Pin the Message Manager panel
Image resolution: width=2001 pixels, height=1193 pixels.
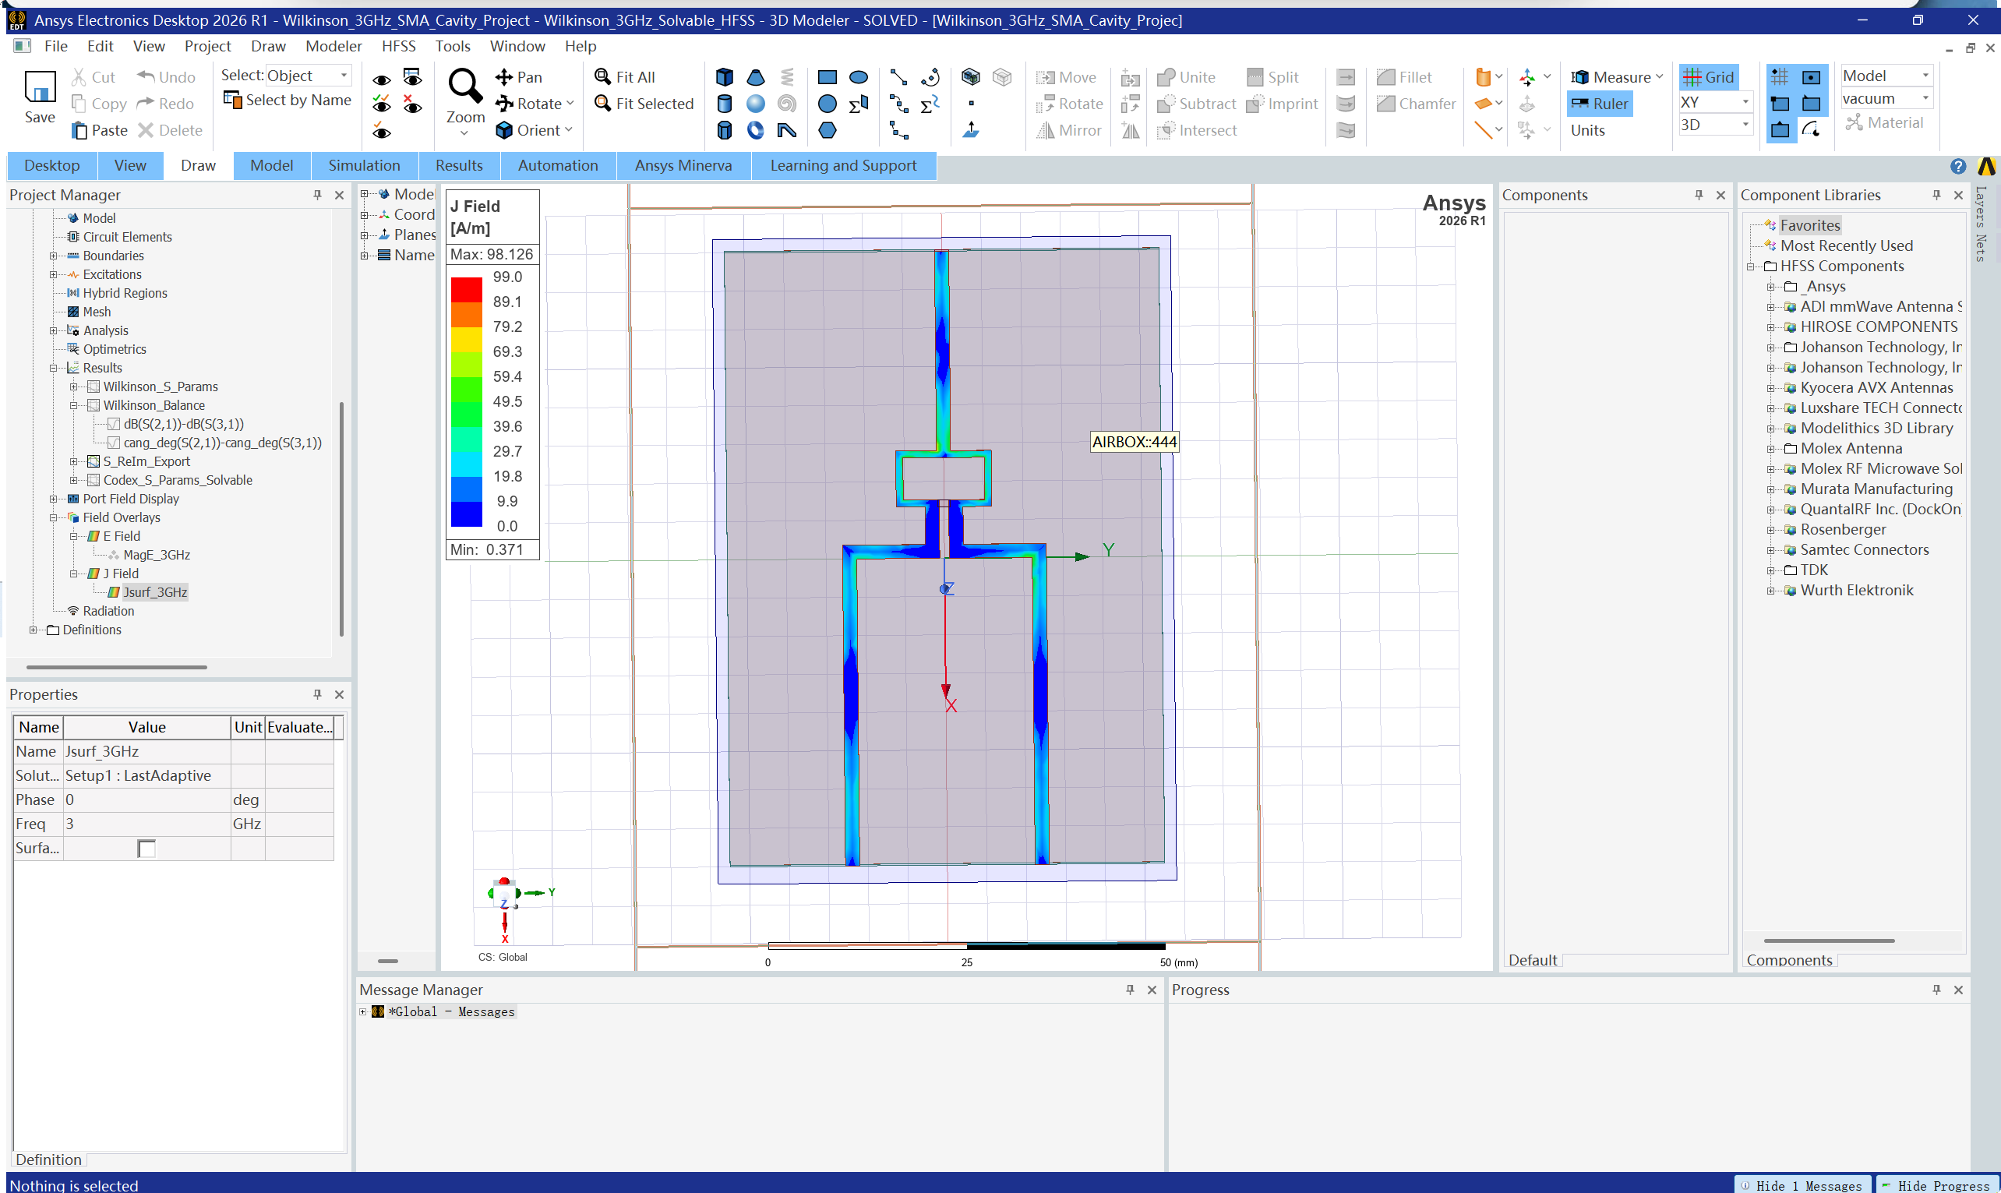coord(1130,990)
